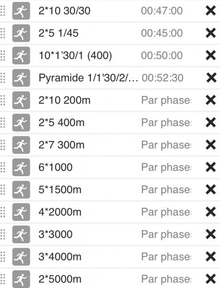Image resolution: width=220 pixels, height=288 pixels.
Task: Open the Pyramide 1/1'30/2 workout
Action: 88,78
